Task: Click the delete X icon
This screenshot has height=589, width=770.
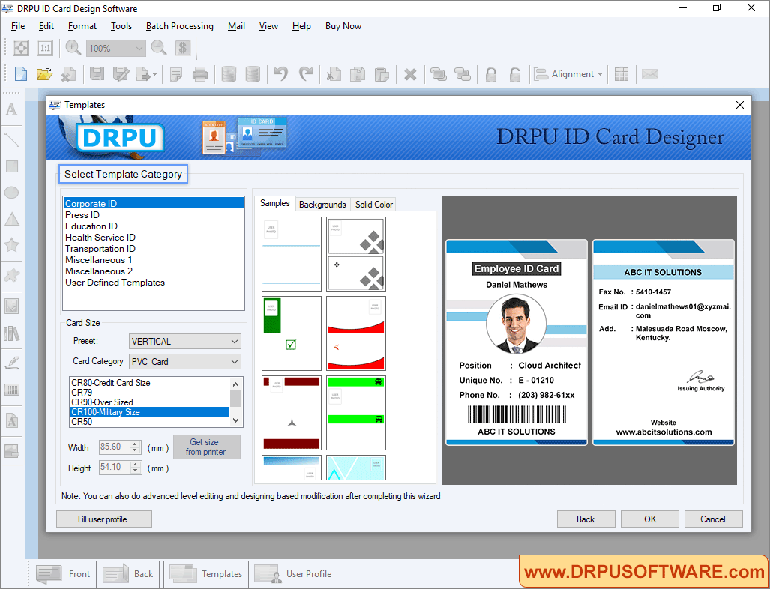Action: (x=410, y=75)
